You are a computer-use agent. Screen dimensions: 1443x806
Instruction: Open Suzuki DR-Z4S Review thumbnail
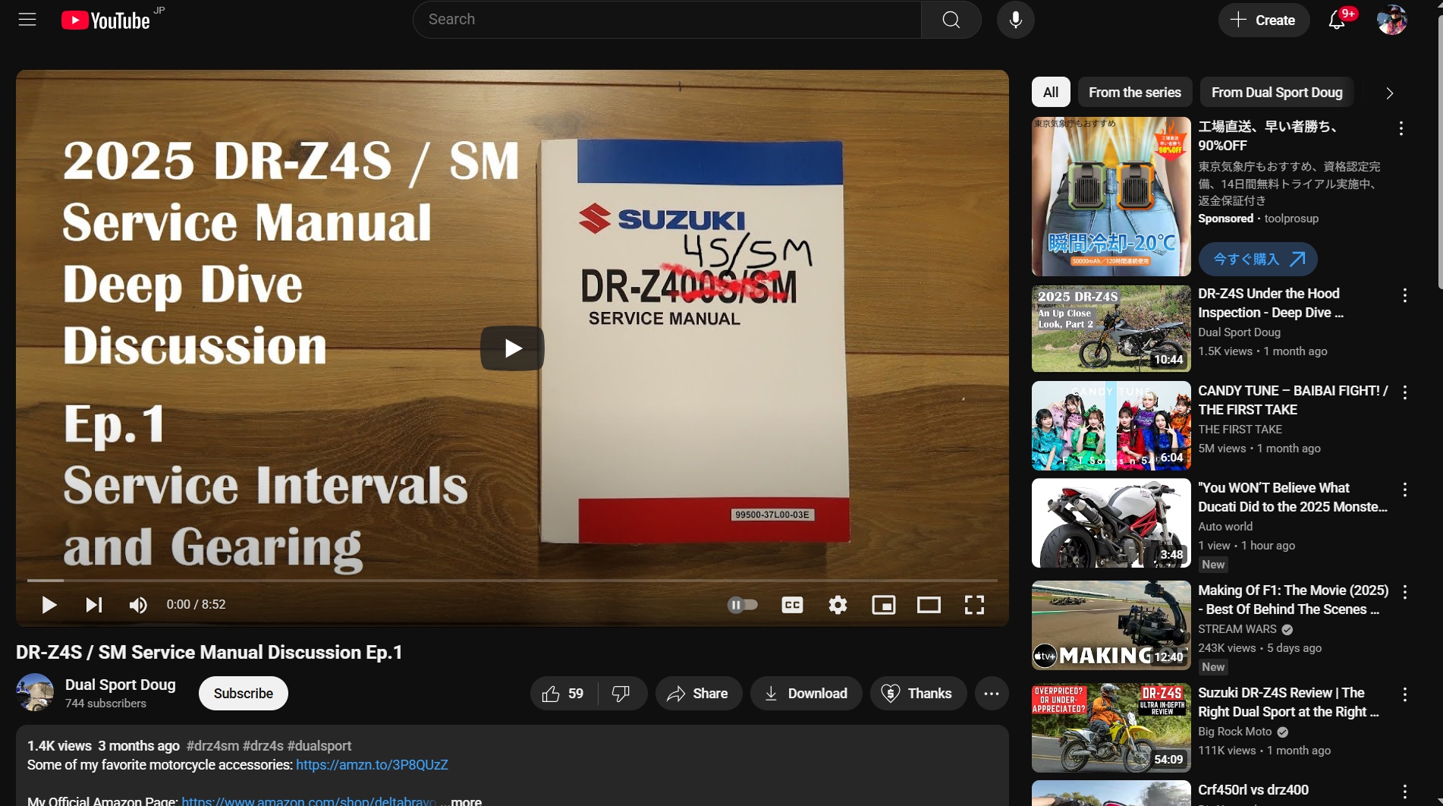pos(1111,728)
